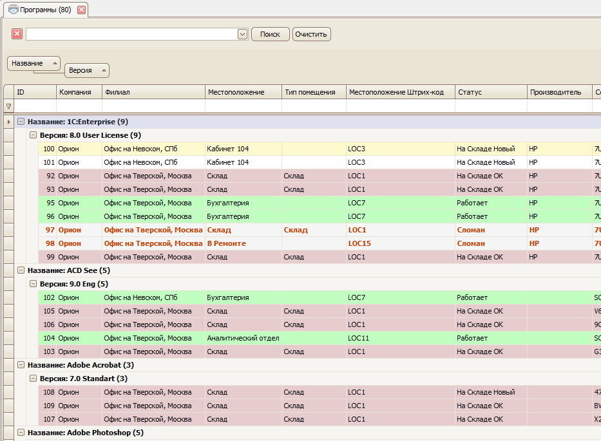This screenshot has width=601, height=441.
Task: Collapse the Название: Adobe Photoshop group
Action: [x=21, y=432]
